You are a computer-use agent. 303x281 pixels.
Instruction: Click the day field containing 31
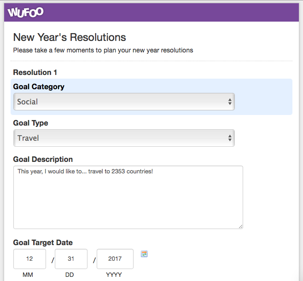point(71,259)
